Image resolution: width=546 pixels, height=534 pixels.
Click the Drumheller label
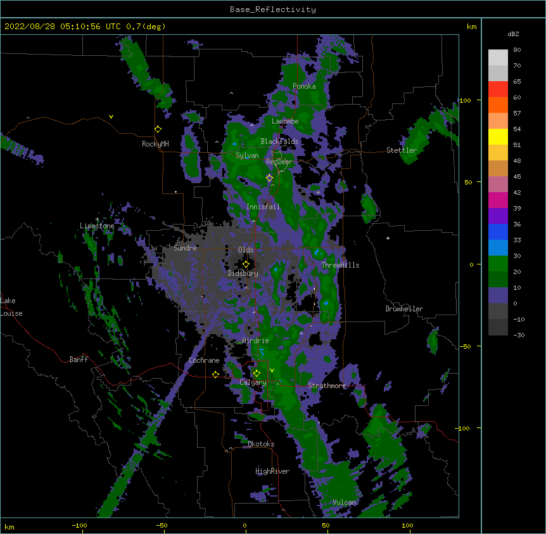(404, 309)
